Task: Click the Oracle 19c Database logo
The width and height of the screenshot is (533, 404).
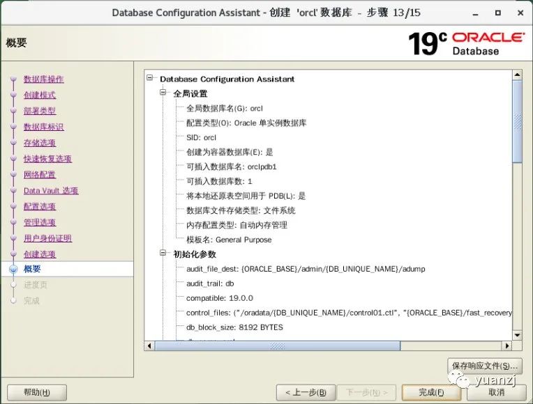Action: 466,43
